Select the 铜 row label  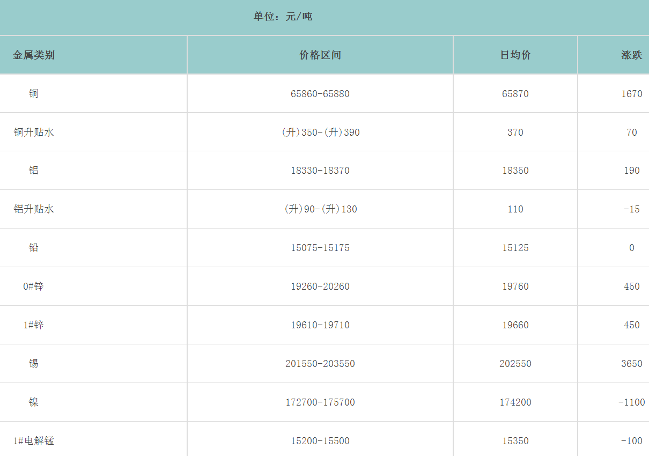[x=34, y=94]
